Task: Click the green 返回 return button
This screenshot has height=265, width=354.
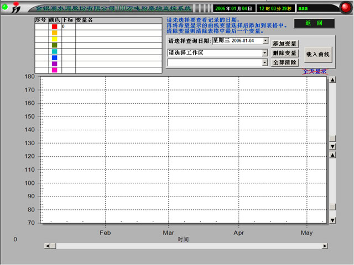Action: (x=310, y=23)
